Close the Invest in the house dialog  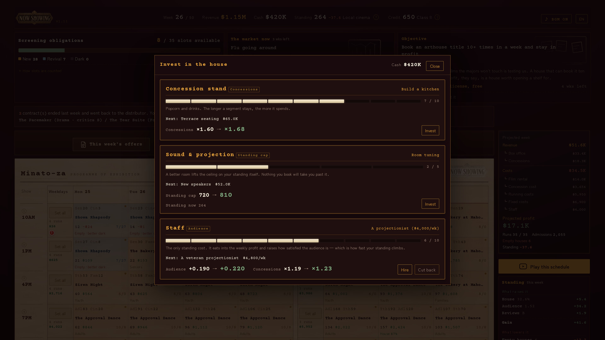[x=435, y=66]
